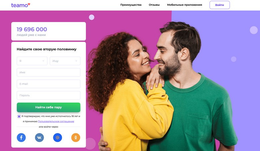Choose the Mail.ru @ login icon

pyautogui.click(x=58, y=137)
